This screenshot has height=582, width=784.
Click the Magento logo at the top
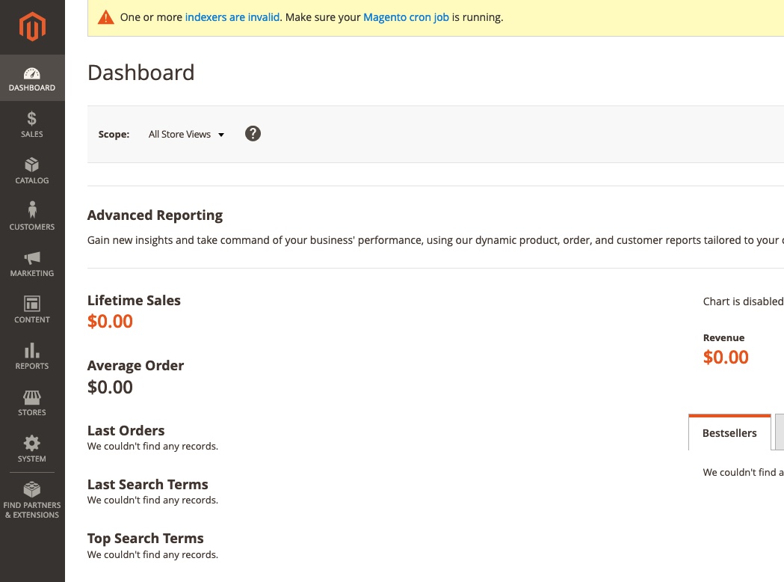[x=31, y=26]
